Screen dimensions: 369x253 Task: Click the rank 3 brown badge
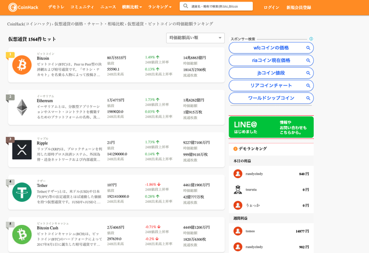(10, 140)
